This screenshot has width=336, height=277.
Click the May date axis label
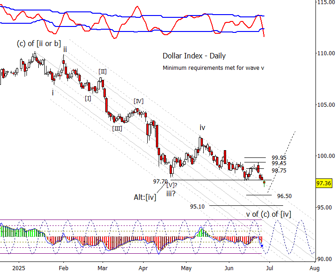click(186, 268)
